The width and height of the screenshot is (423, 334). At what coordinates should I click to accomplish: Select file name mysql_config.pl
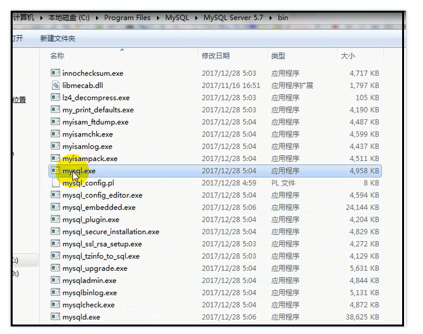[89, 183]
